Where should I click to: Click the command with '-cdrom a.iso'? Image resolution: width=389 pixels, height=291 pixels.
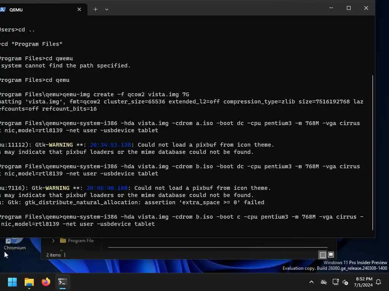(180, 127)
